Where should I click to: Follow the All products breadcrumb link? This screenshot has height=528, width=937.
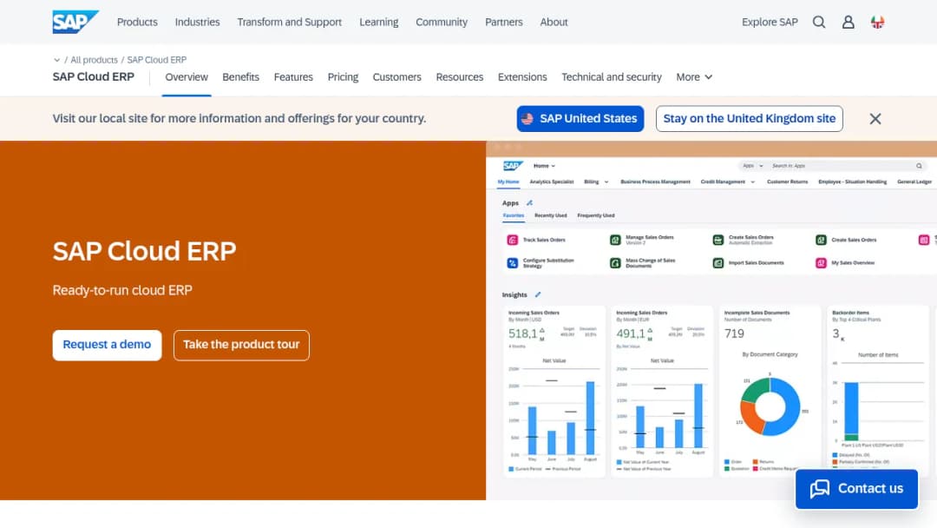click(x=94, y=60)
